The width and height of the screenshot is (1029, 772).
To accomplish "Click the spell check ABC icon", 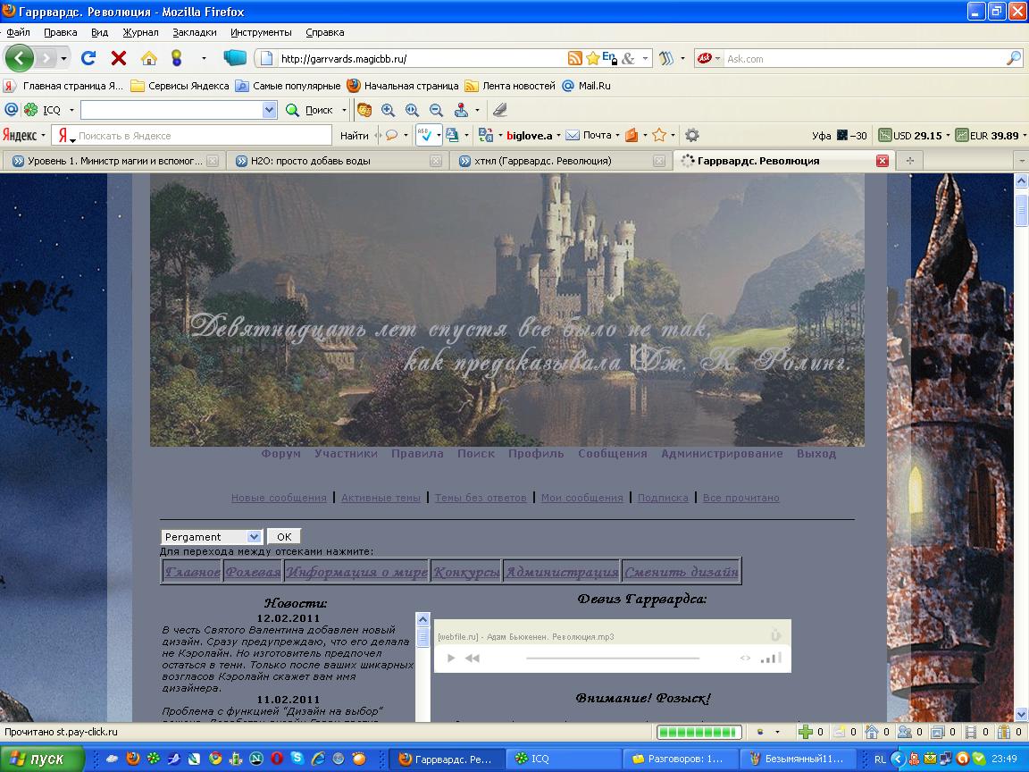I will 424,135.
